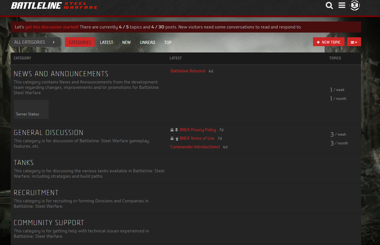Image resolution: width=380 pixels, height=245 pixels.
Task: Follow the 'get this discussion started!' link
Action: (x=52, y=27)
